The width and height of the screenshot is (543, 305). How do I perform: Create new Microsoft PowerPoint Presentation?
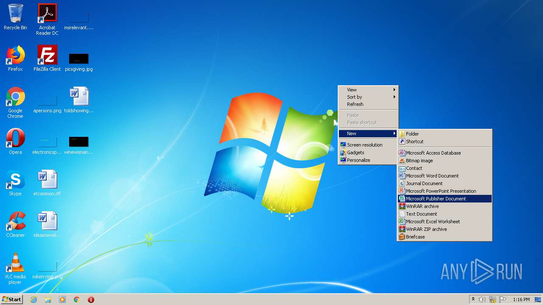tap(445, 191)
